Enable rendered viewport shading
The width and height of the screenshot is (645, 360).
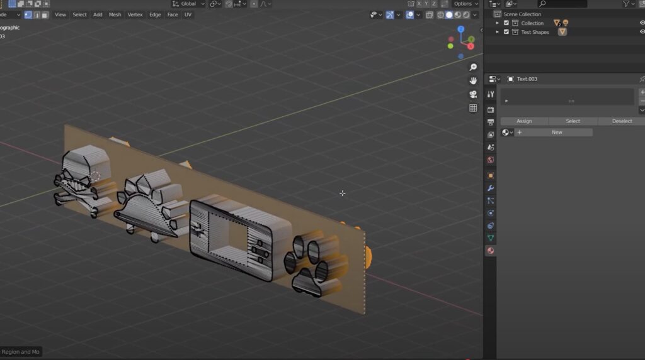click(466, 15)
